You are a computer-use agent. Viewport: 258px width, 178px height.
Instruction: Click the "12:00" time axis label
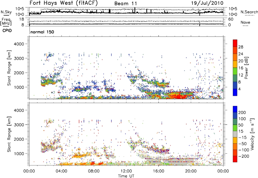point(126,171)
